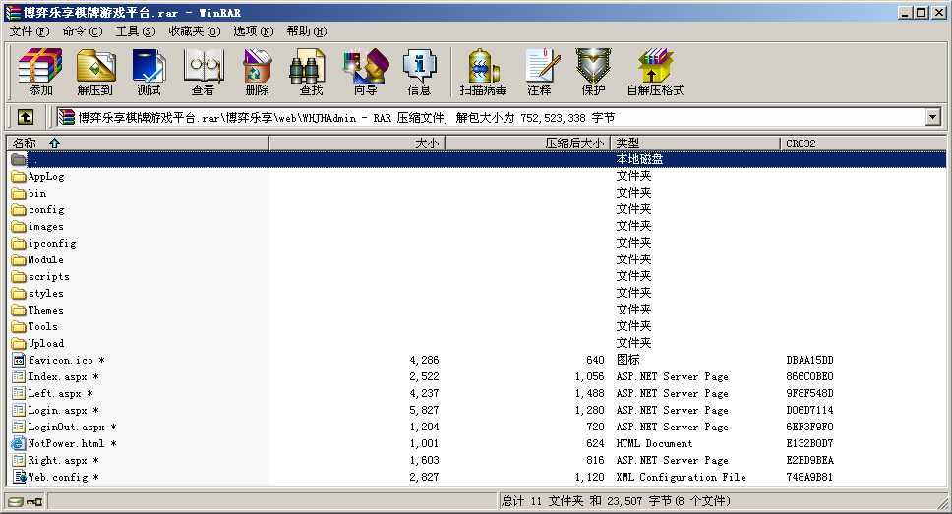Select the Login.aspx file row

(57, 410)
